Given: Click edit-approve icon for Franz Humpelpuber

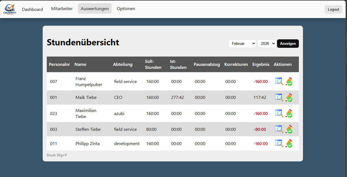Looking at the screenshot, I should click(x=289, y=81).
